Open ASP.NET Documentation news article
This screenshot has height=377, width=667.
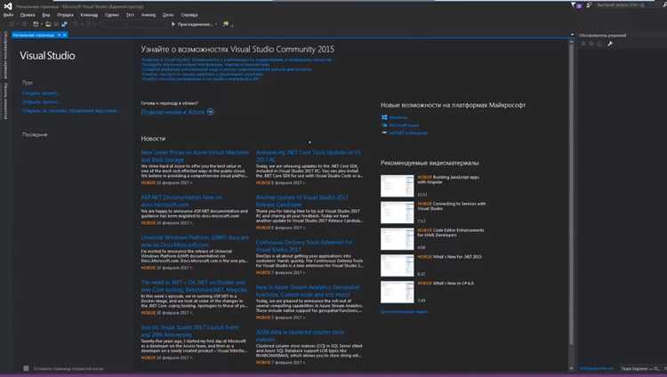tap(181, 201)
